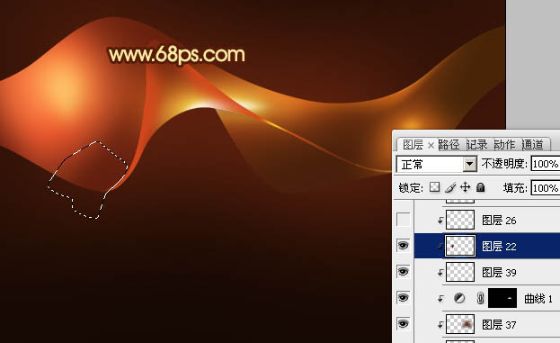
Task: Click the clipping arrow on 图层 37
Action: [x=440, y=325]
